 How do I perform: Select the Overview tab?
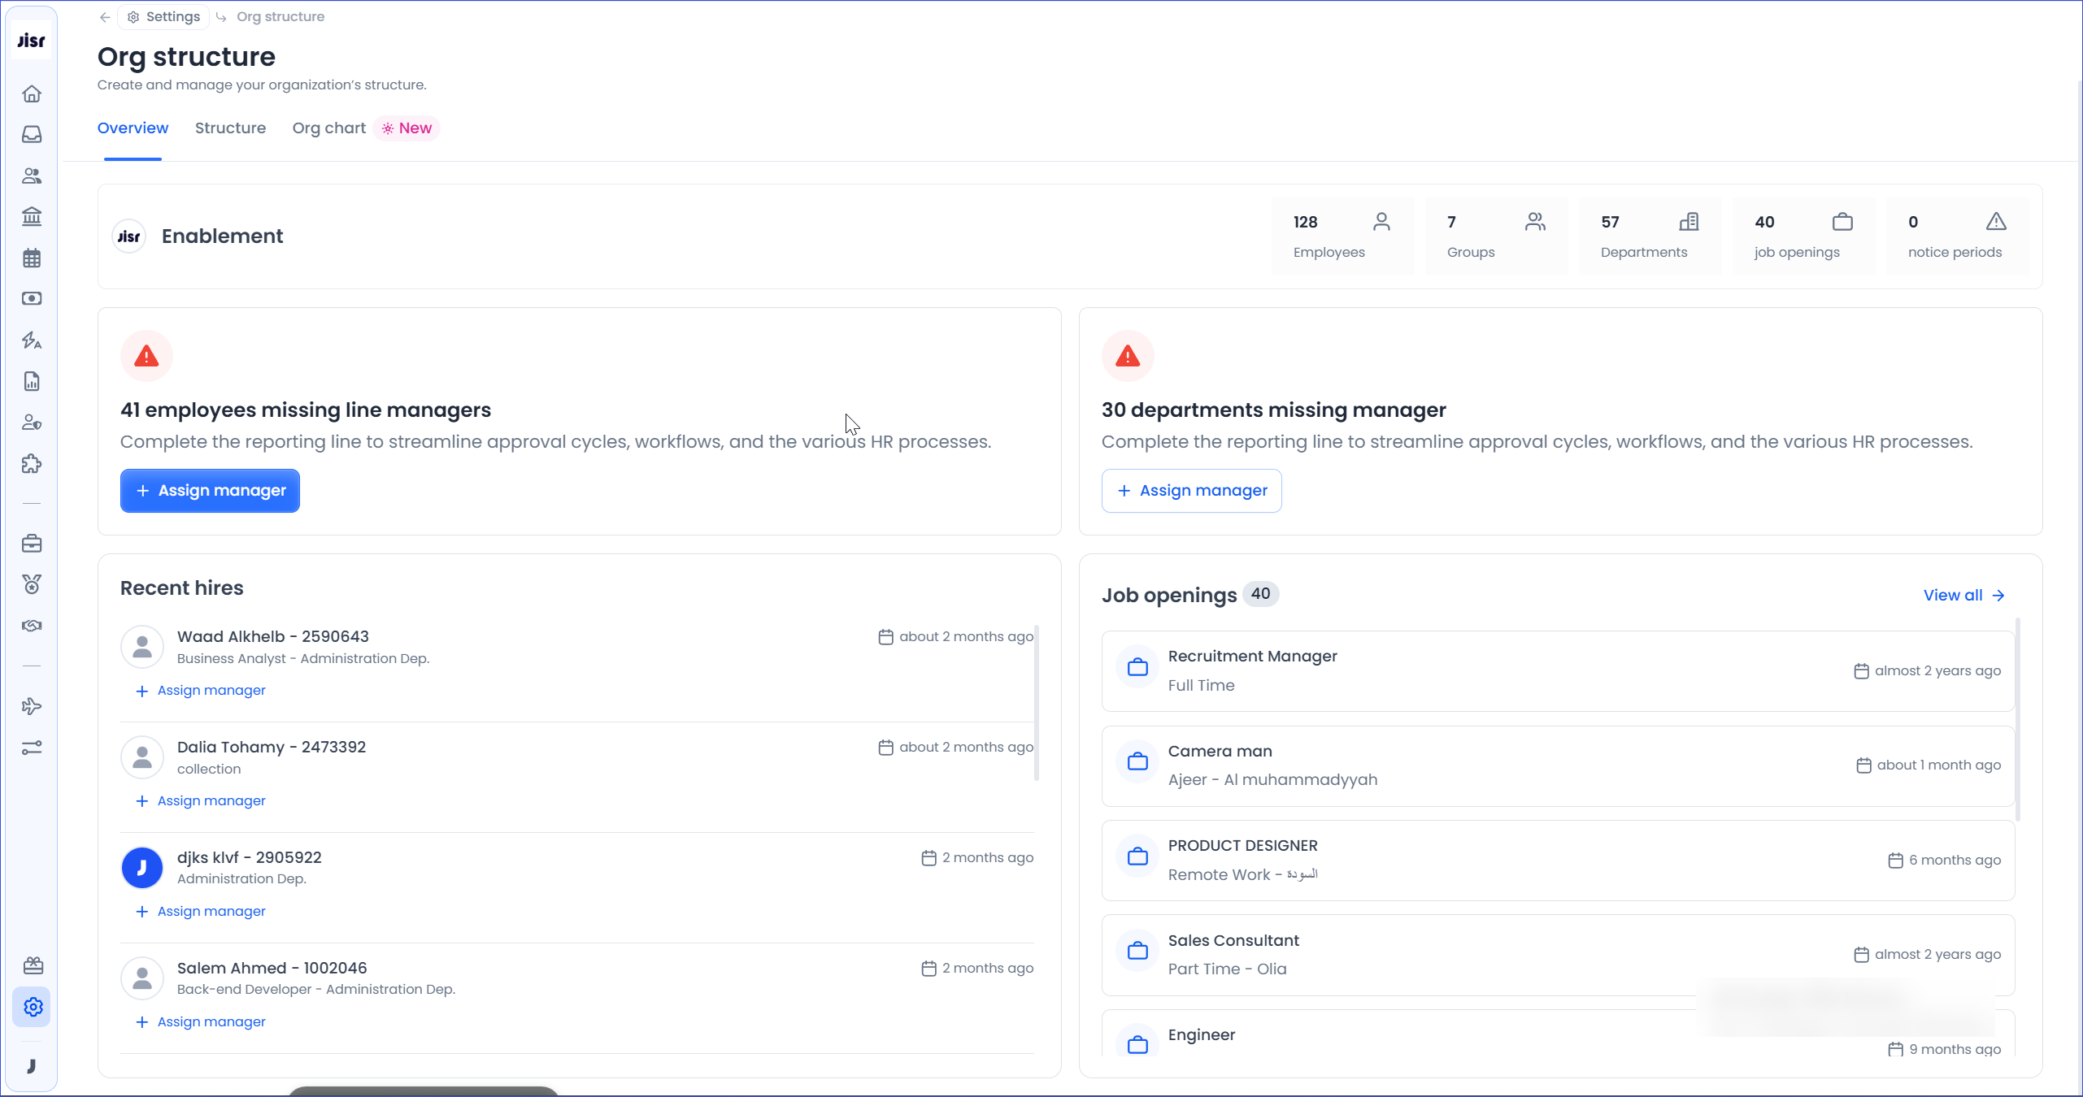pyautogui.click(x=133, y=128)
